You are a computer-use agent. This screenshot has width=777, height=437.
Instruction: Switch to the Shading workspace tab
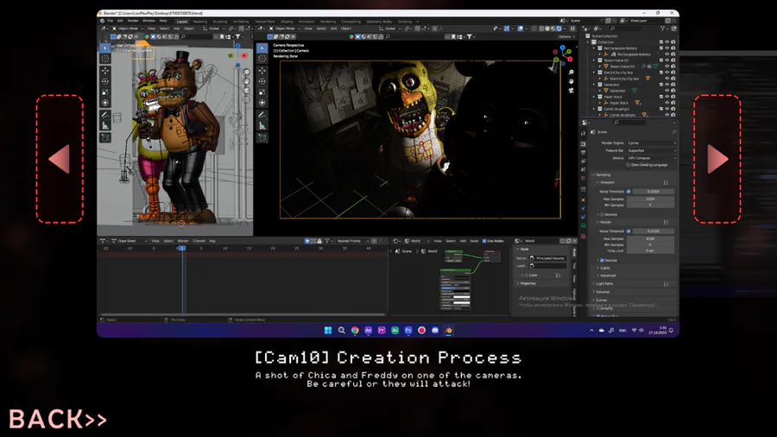[287, 22]
